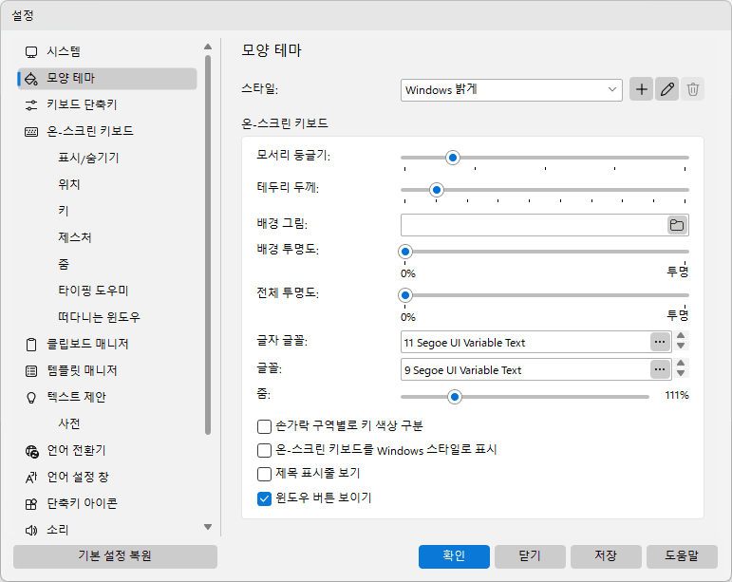The image size is (732, 582).
Task: Click the 배경 그림 path input field
Action: click(535, 225)
